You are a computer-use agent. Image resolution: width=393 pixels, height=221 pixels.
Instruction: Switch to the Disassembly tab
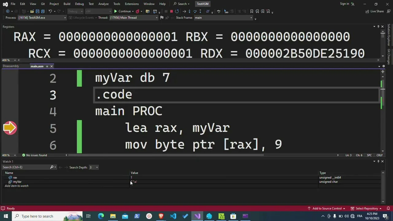[x=11, y=66]
